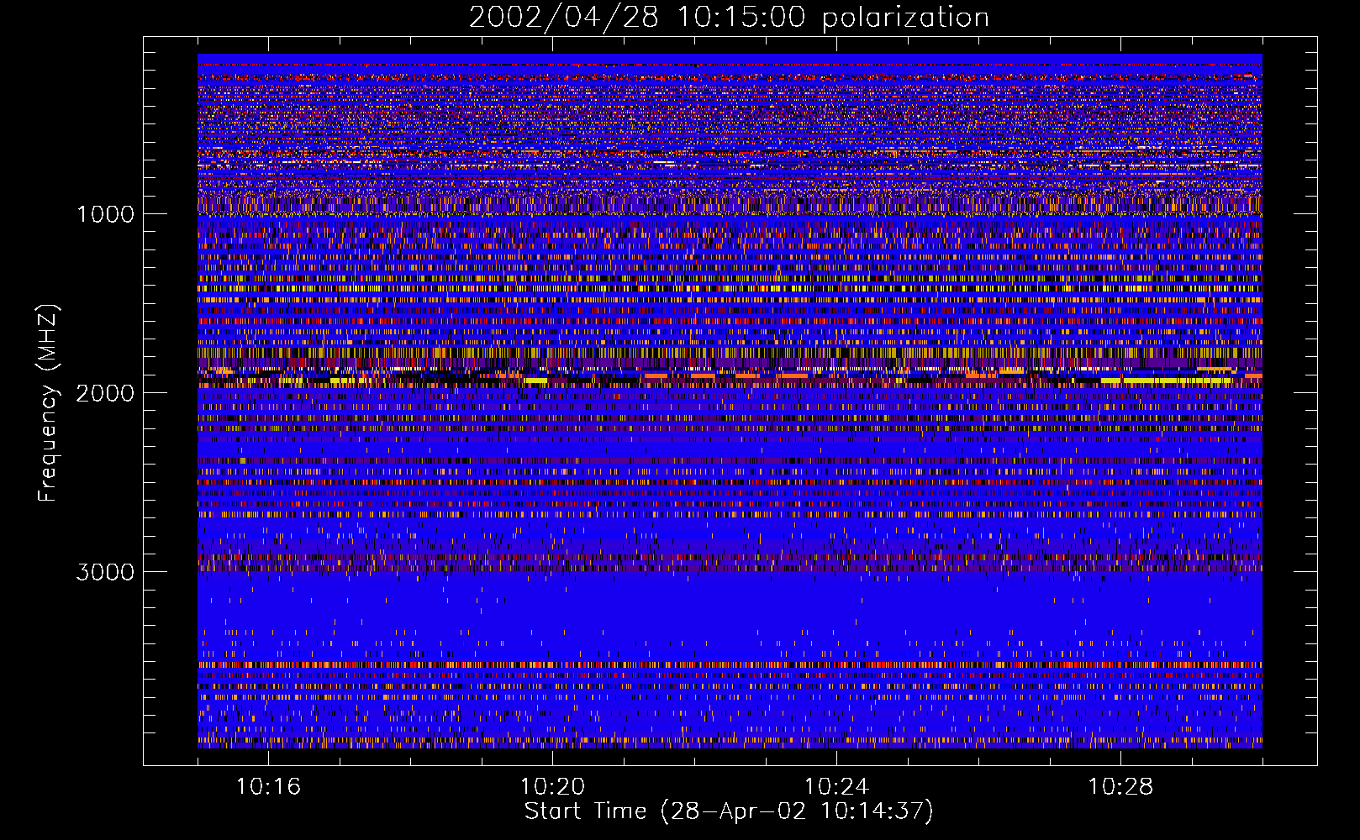Click the 10:24 time tick label
This screenshot has height=840, width=1360.
click(x=836, y=786)
